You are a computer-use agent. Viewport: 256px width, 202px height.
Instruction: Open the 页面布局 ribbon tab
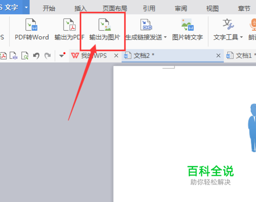(x=115, y=8)
